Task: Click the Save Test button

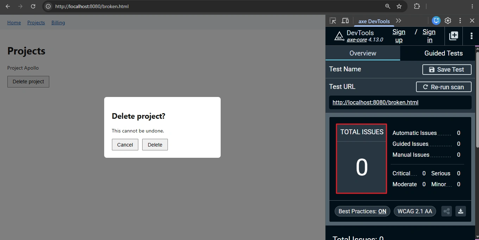Action: coord(447,70)
